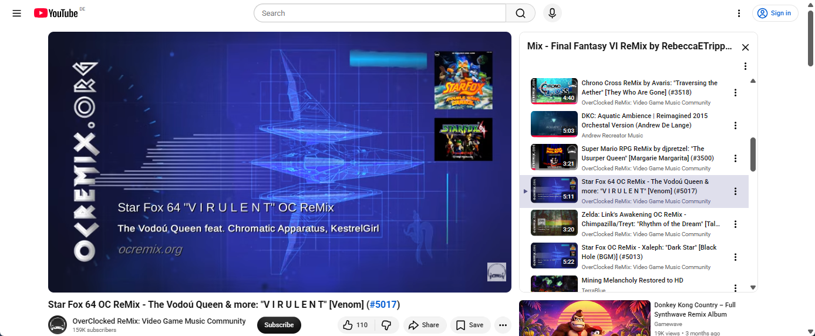Play Star Fox Dark Star thumbnail
Viewport: 815px width, 336px height.
point(554,256)
